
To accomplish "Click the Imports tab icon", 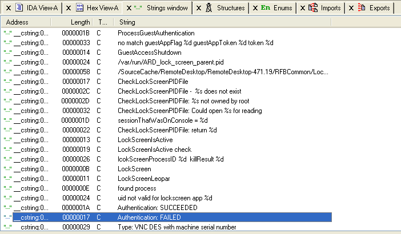I will coord(313,7).
